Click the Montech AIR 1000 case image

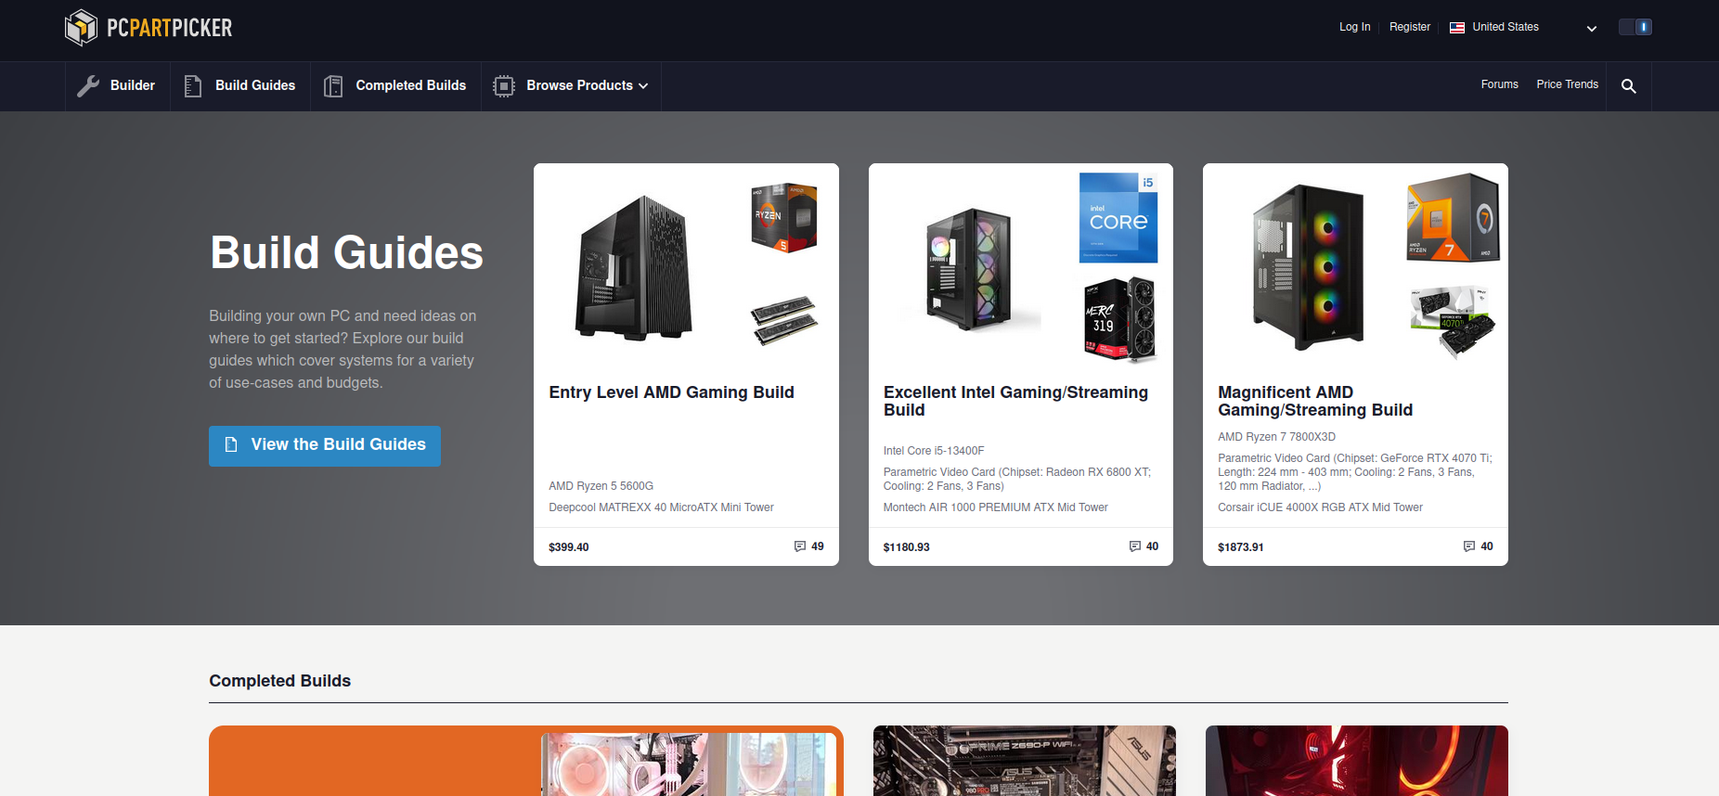coord(972,269)
